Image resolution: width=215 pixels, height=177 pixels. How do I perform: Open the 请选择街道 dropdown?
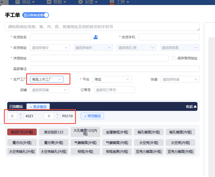(180, 48)
